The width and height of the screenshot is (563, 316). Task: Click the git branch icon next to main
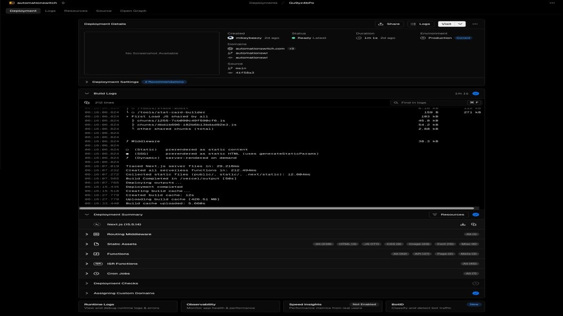[x=229, y=68]
